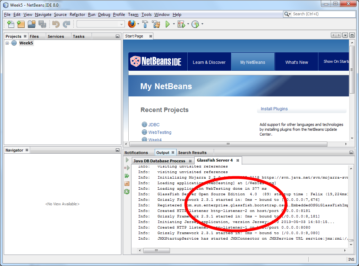Image resolution: width=359 pixels, height=266 pixels.
Task: Click the Open Project folder icon
Action: pos(32,24)
